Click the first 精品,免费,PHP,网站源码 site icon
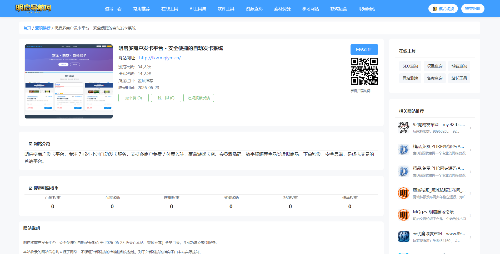 click(x=404, y=150)
